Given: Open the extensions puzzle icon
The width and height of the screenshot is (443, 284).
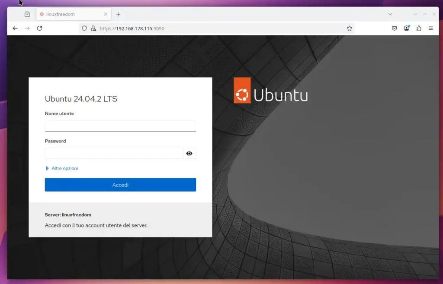Looking at the screenshot, I should 419,28.
